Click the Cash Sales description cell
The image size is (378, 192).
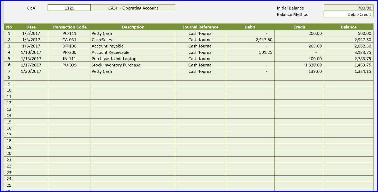coord(133,40)
